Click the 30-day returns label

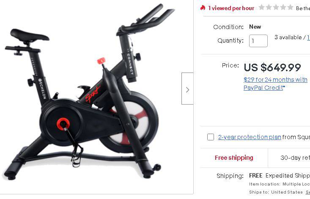pos(295,158)
